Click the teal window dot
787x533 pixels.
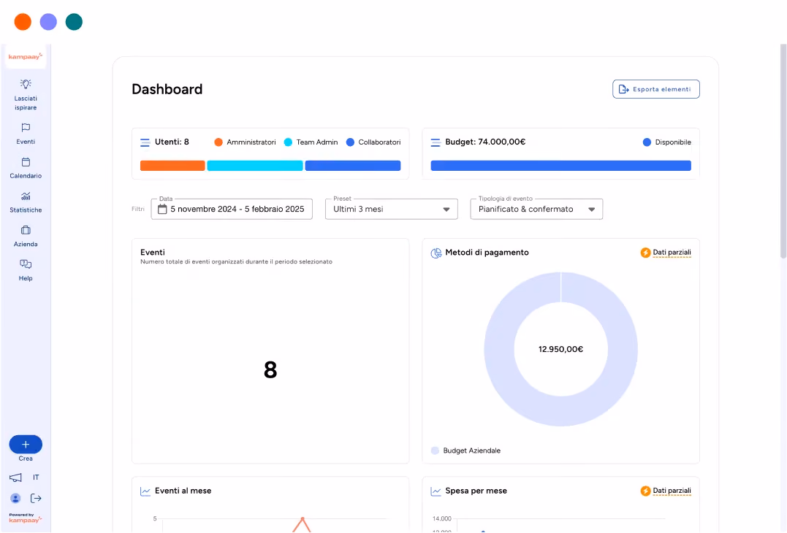click(74, 22)
